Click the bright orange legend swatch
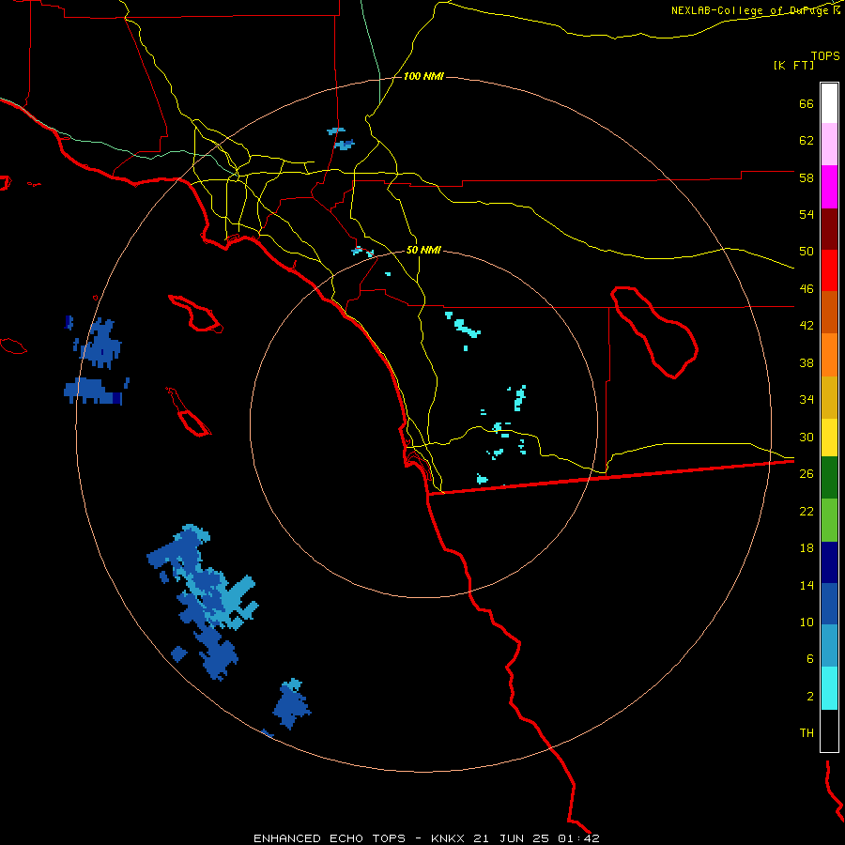845x845 pixels. click(x=829, y=355)
